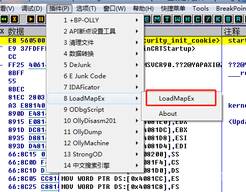This screenshot has height=192, width=246.
Task: Open the Memory map via M icon
Action: coord(157,19)
